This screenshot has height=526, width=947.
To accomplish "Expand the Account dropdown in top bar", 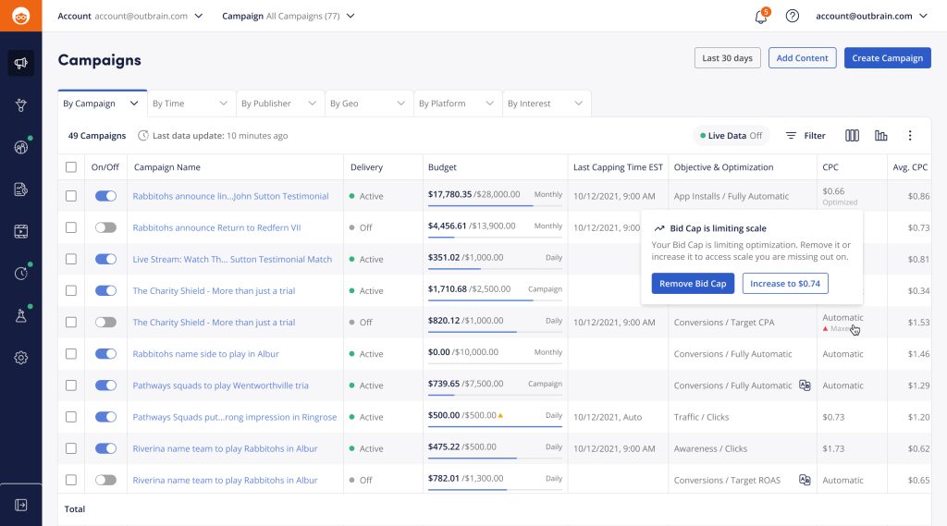I will 130,16.
